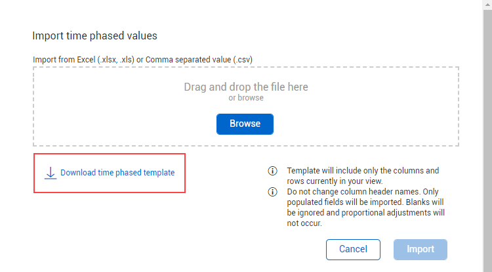The width and height of the screenshot is (492, 272).
Task: Click 'Drag and drop the file here' text
Action: click(246, 87)
